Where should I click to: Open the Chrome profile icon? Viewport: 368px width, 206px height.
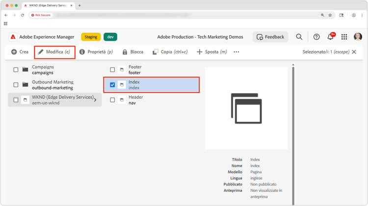pyautogui.click(x=353, y=15)
